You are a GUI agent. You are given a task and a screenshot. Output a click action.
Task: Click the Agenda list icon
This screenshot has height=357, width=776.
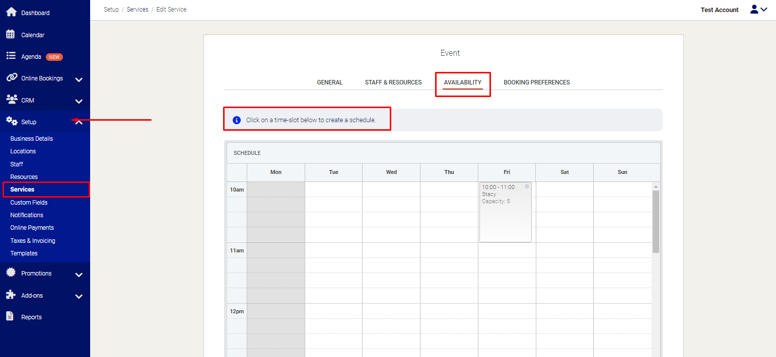tap(11, 56)
